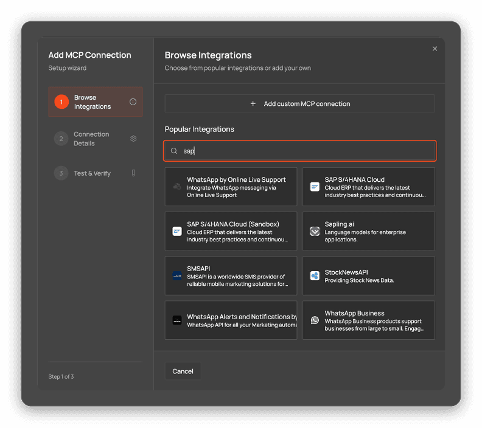Image resolution: width=482 pixels, height=428 pixels.
Task: Click the StockNewsAPI logo icon
Action: pos(315,276)
